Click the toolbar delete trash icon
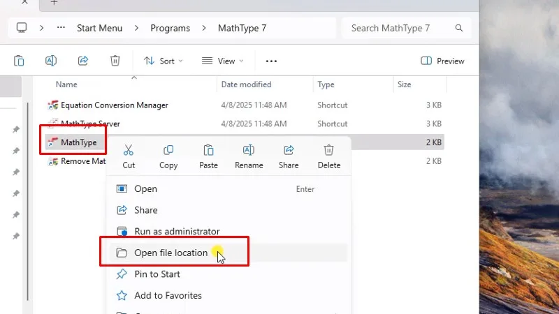 pos(115,61)
